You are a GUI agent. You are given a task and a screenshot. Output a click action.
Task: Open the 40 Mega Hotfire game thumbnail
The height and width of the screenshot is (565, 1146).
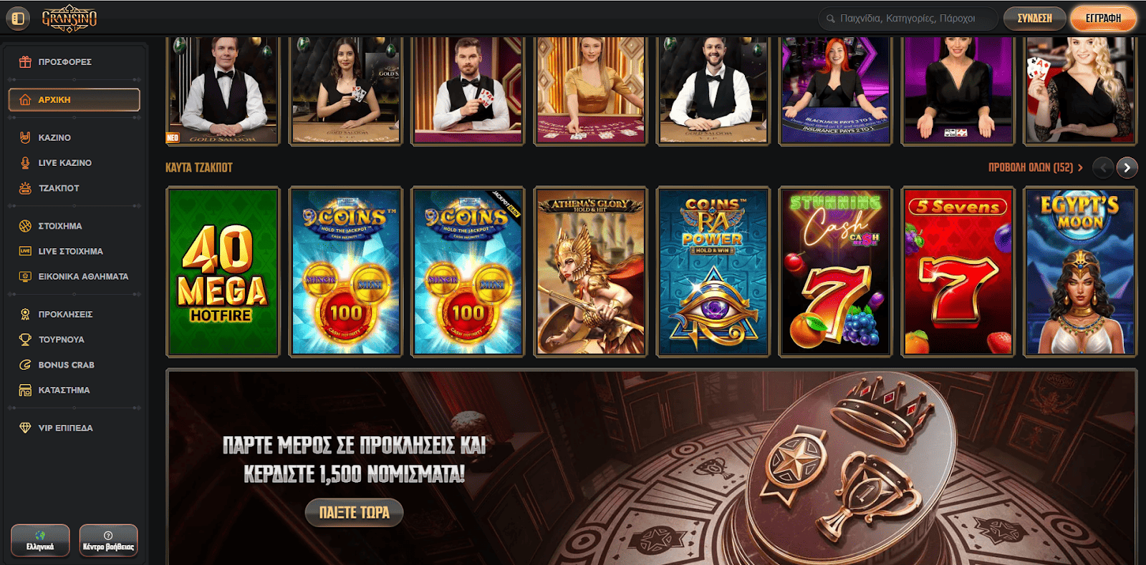click(x=223, y=272)
